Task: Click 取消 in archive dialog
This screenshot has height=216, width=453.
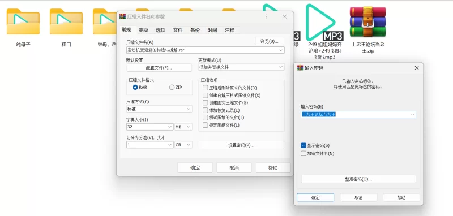Action: [234, 167]
